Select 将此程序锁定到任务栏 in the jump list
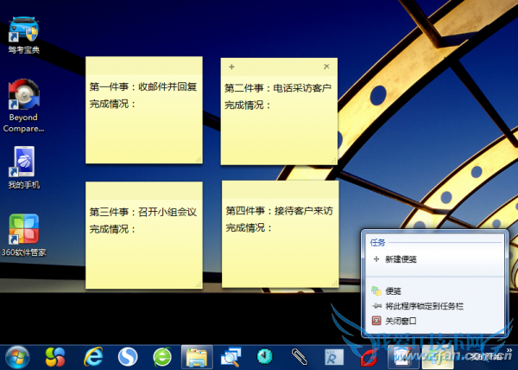The image size is (518, 370). coord(435,306)
